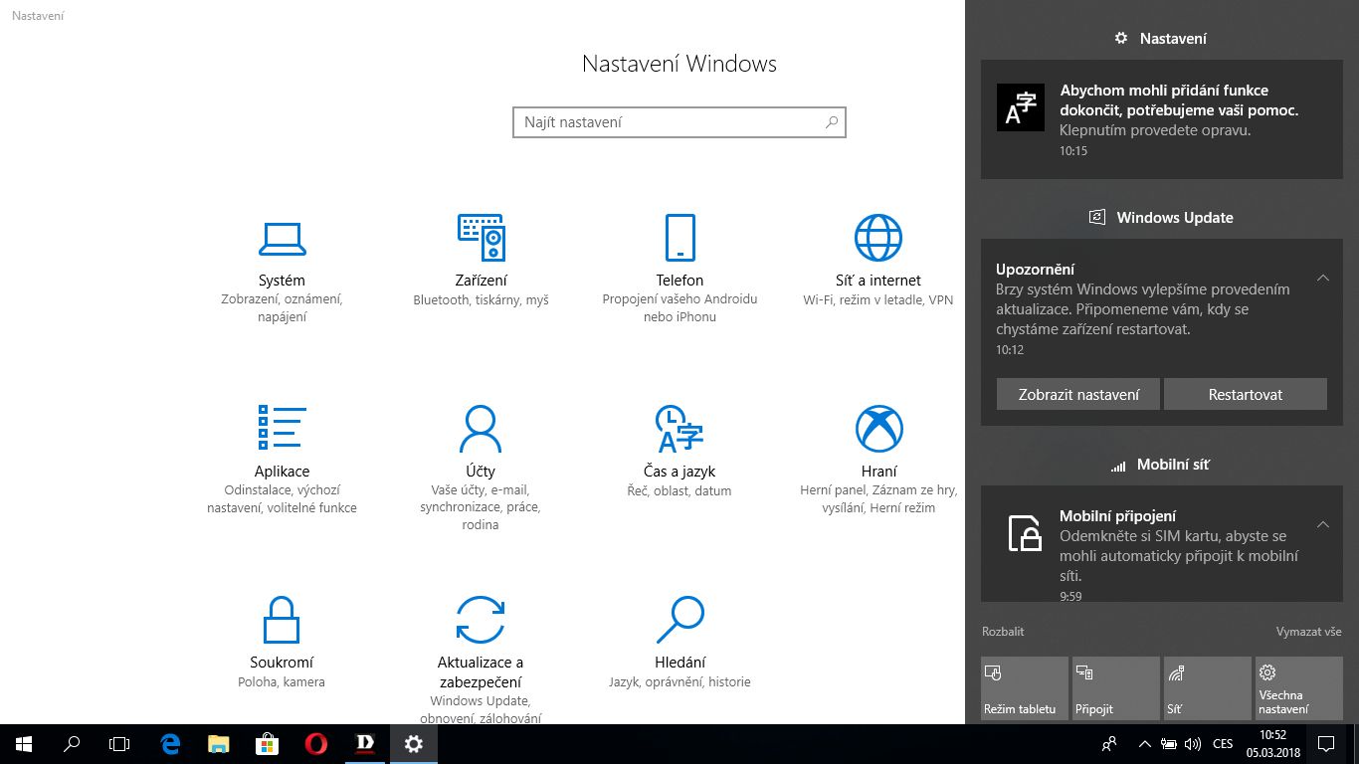
Task: Toggle Režim tabletu quick action
Action: click(x=1024, y=687)
